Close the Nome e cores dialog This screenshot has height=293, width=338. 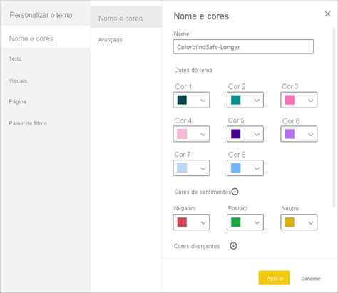tap(327, 14)
